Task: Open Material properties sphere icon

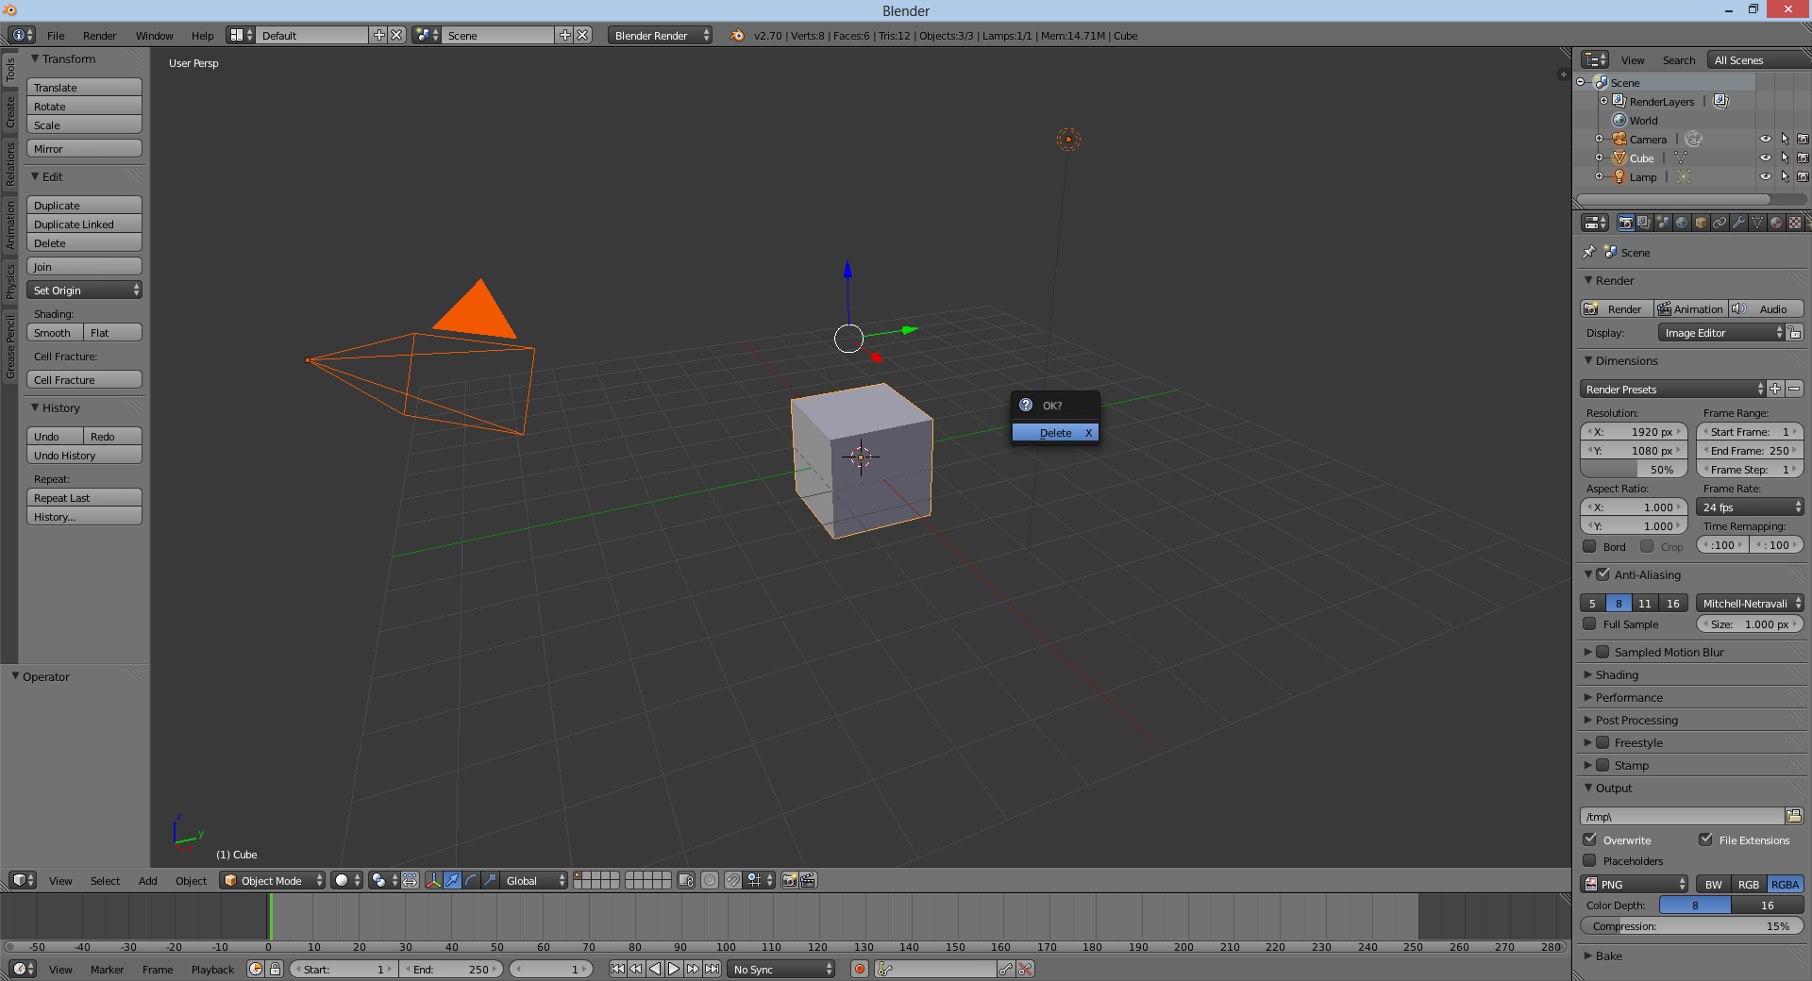Action: [x=1776, y=224]
